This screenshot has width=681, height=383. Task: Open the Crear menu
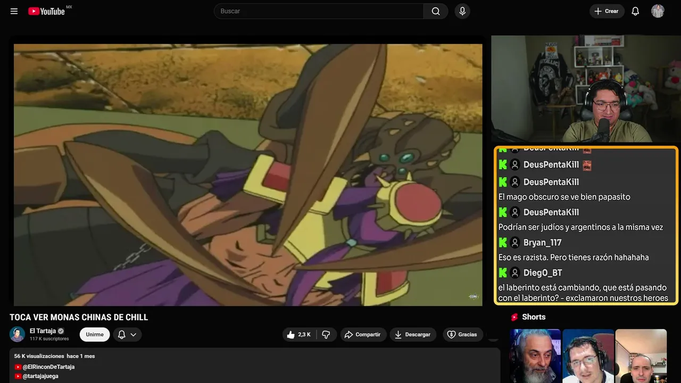point(607,11)
